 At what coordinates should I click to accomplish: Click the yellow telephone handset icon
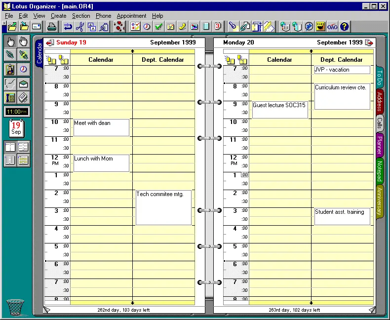[x=183, y=27]
